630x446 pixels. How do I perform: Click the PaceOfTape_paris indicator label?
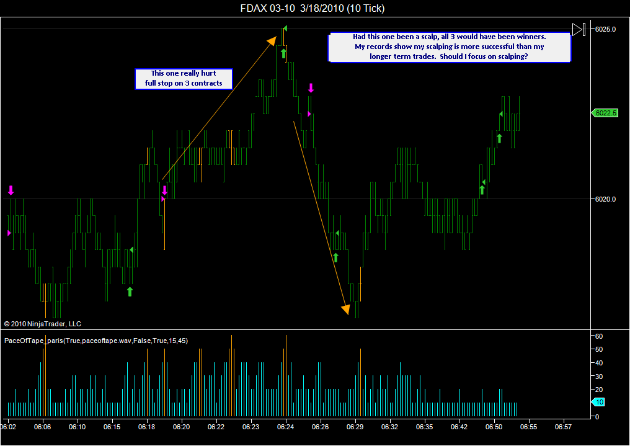pos(96,341)
